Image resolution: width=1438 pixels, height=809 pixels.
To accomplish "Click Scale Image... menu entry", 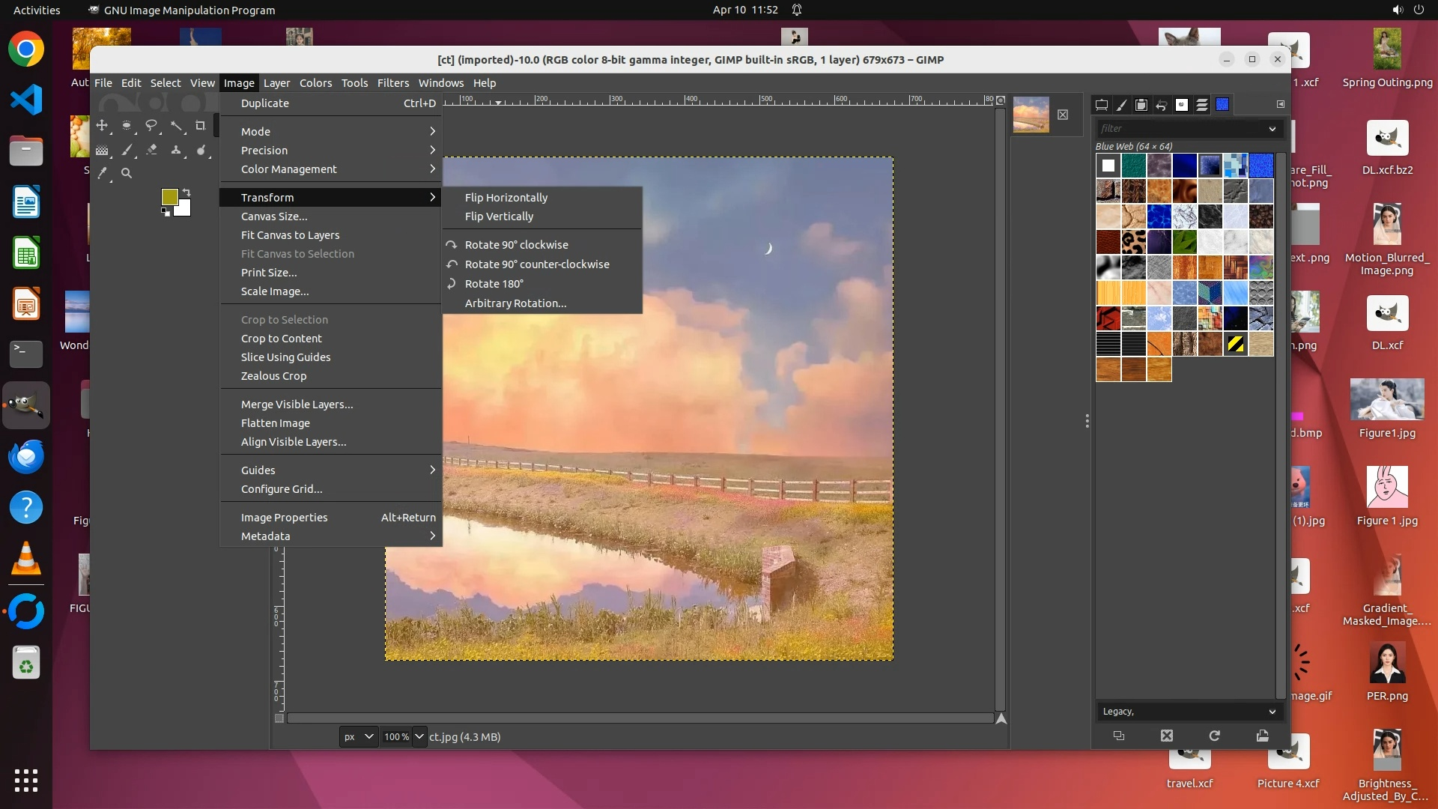I will [x=274, y=291].
